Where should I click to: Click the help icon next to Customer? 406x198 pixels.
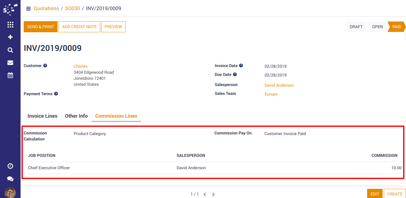pos(45,66)
